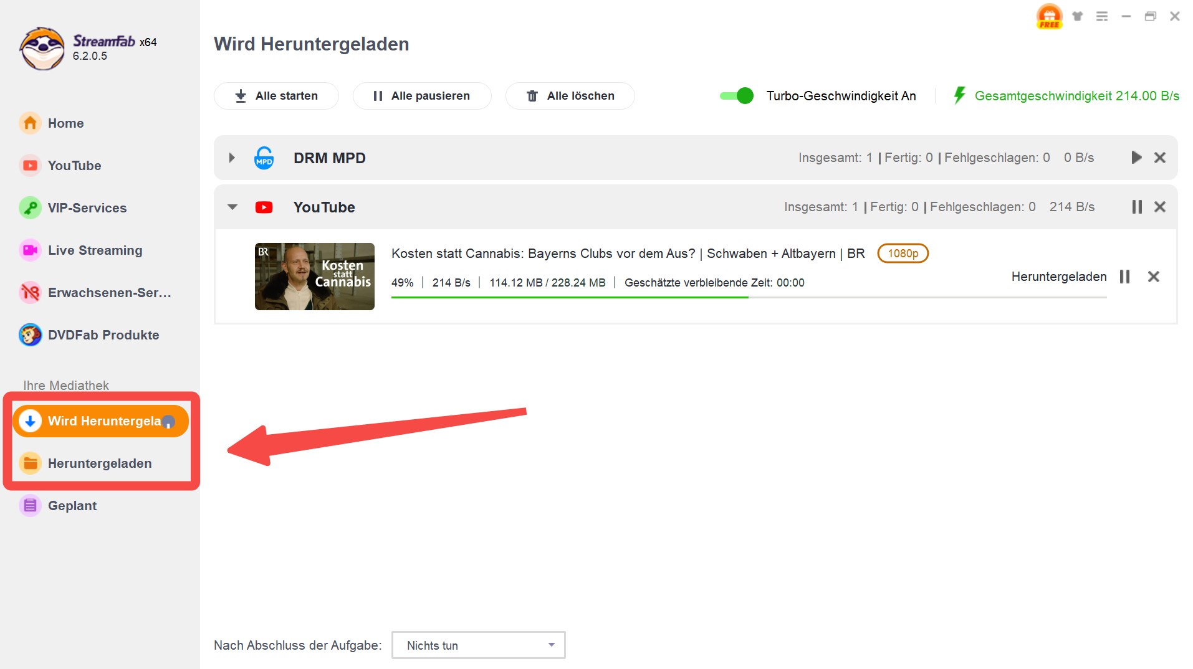Click the purple Geplant list icon
Screen dimensions: 1193x669
click(30, 506)
